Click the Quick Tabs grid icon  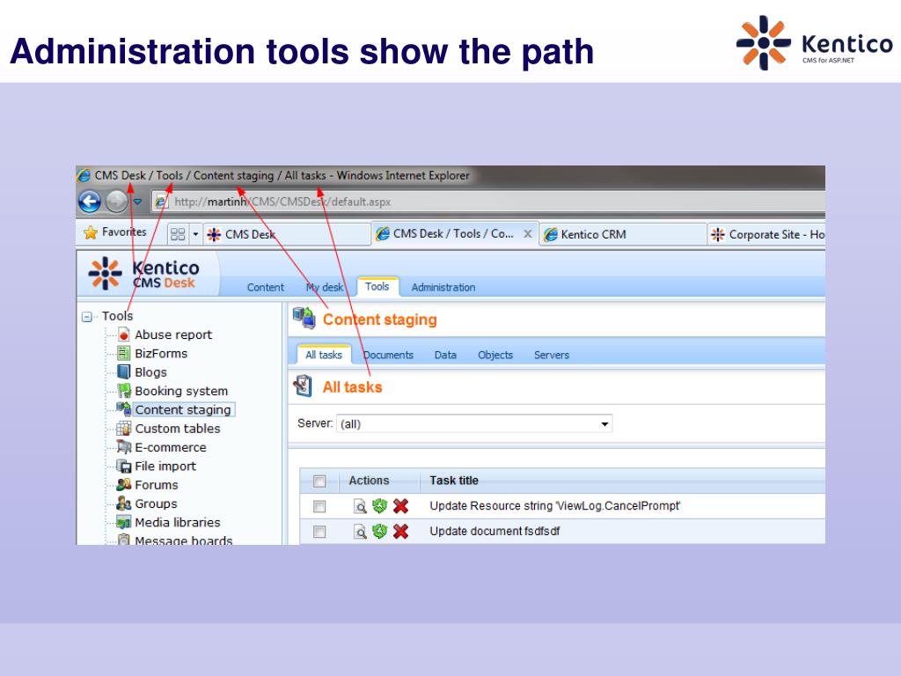[x=178, y=234]
